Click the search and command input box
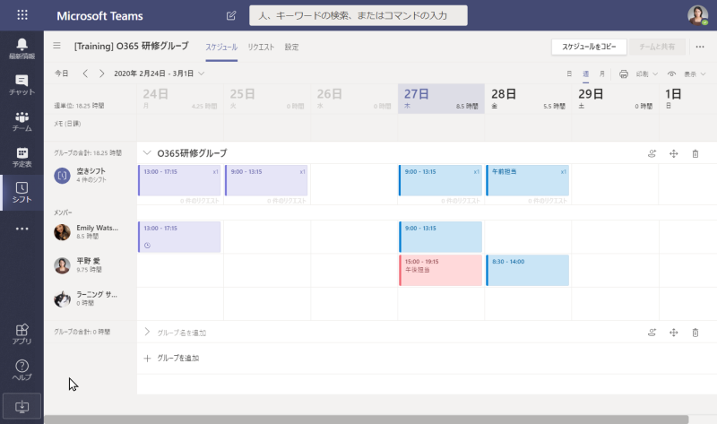 tap(358, 15)
